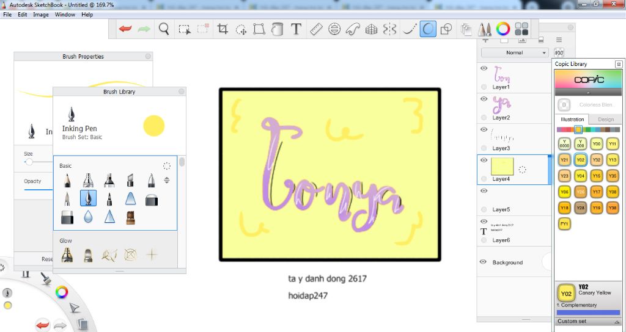
Task: Open the Normal blend mode dropdown
Action: pos(515,52)
